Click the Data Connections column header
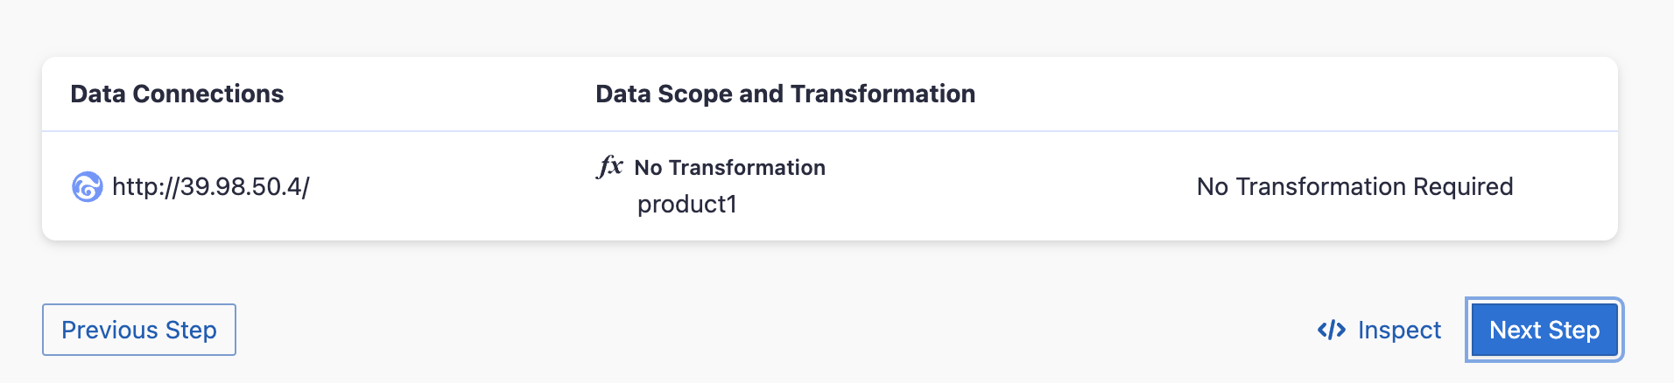This screenshot has width=1674, height=383. pyautogui.click(x=177, y=94)
